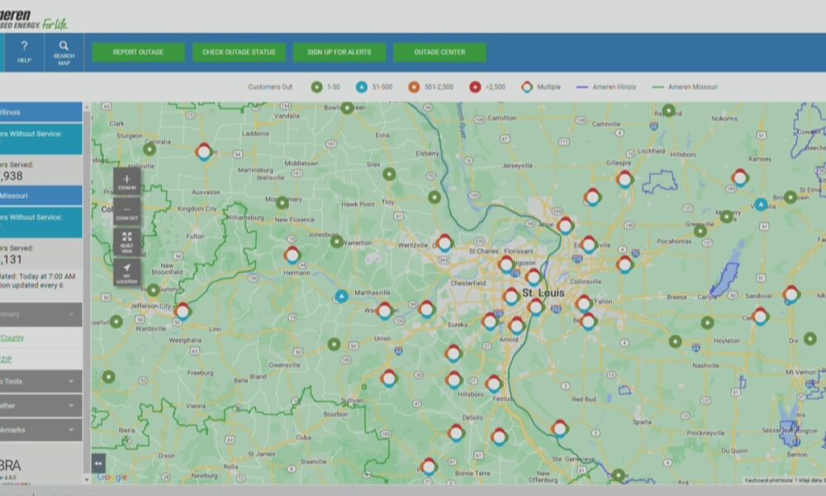Zoom out using the map minus button
The height and width of the screenshot is (496, 826).
point(126,212)
